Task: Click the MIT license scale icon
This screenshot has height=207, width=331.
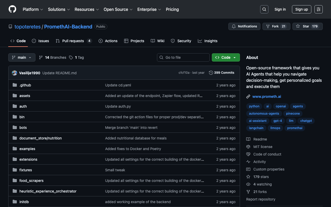Action: pos(248,147)
